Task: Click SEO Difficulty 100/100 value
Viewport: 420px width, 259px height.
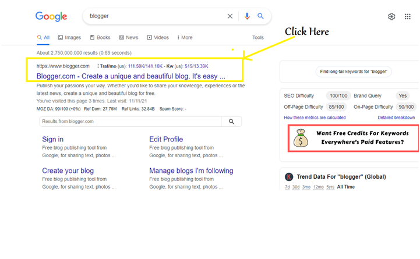Action: (x=338, y=96)
